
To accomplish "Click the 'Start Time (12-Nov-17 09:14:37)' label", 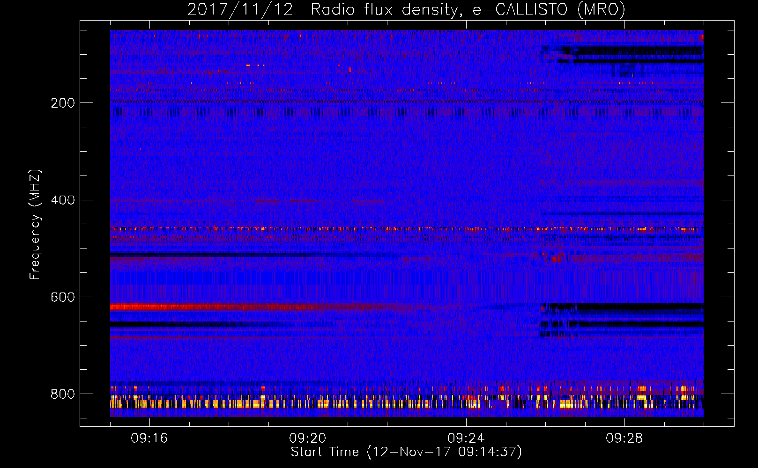I will [406, 452].
